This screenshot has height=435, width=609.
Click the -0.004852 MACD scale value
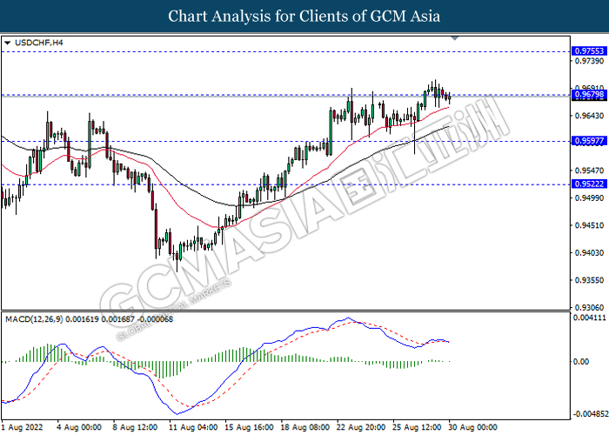pyautogui.click(x=589, y=414)
